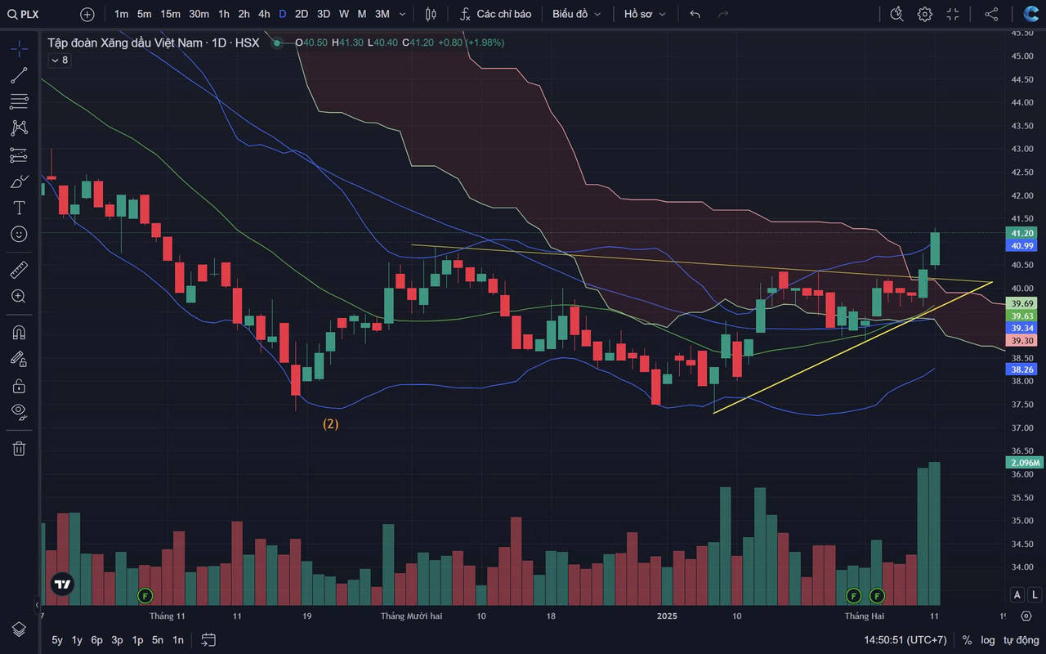Switch to the 3M timeframe
This screenshot has width=1046, height=654.
[x=382, y=14]
